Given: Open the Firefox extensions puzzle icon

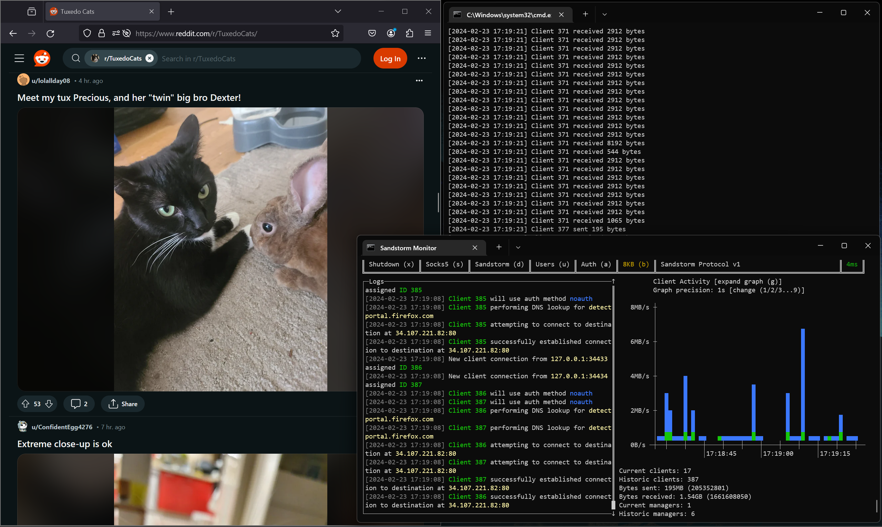Looking at the screenshot, I should (x=409, y=33).
